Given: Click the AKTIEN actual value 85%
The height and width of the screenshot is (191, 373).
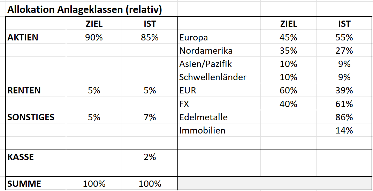Looking at the screenshot, I should (x=150, y=38).
